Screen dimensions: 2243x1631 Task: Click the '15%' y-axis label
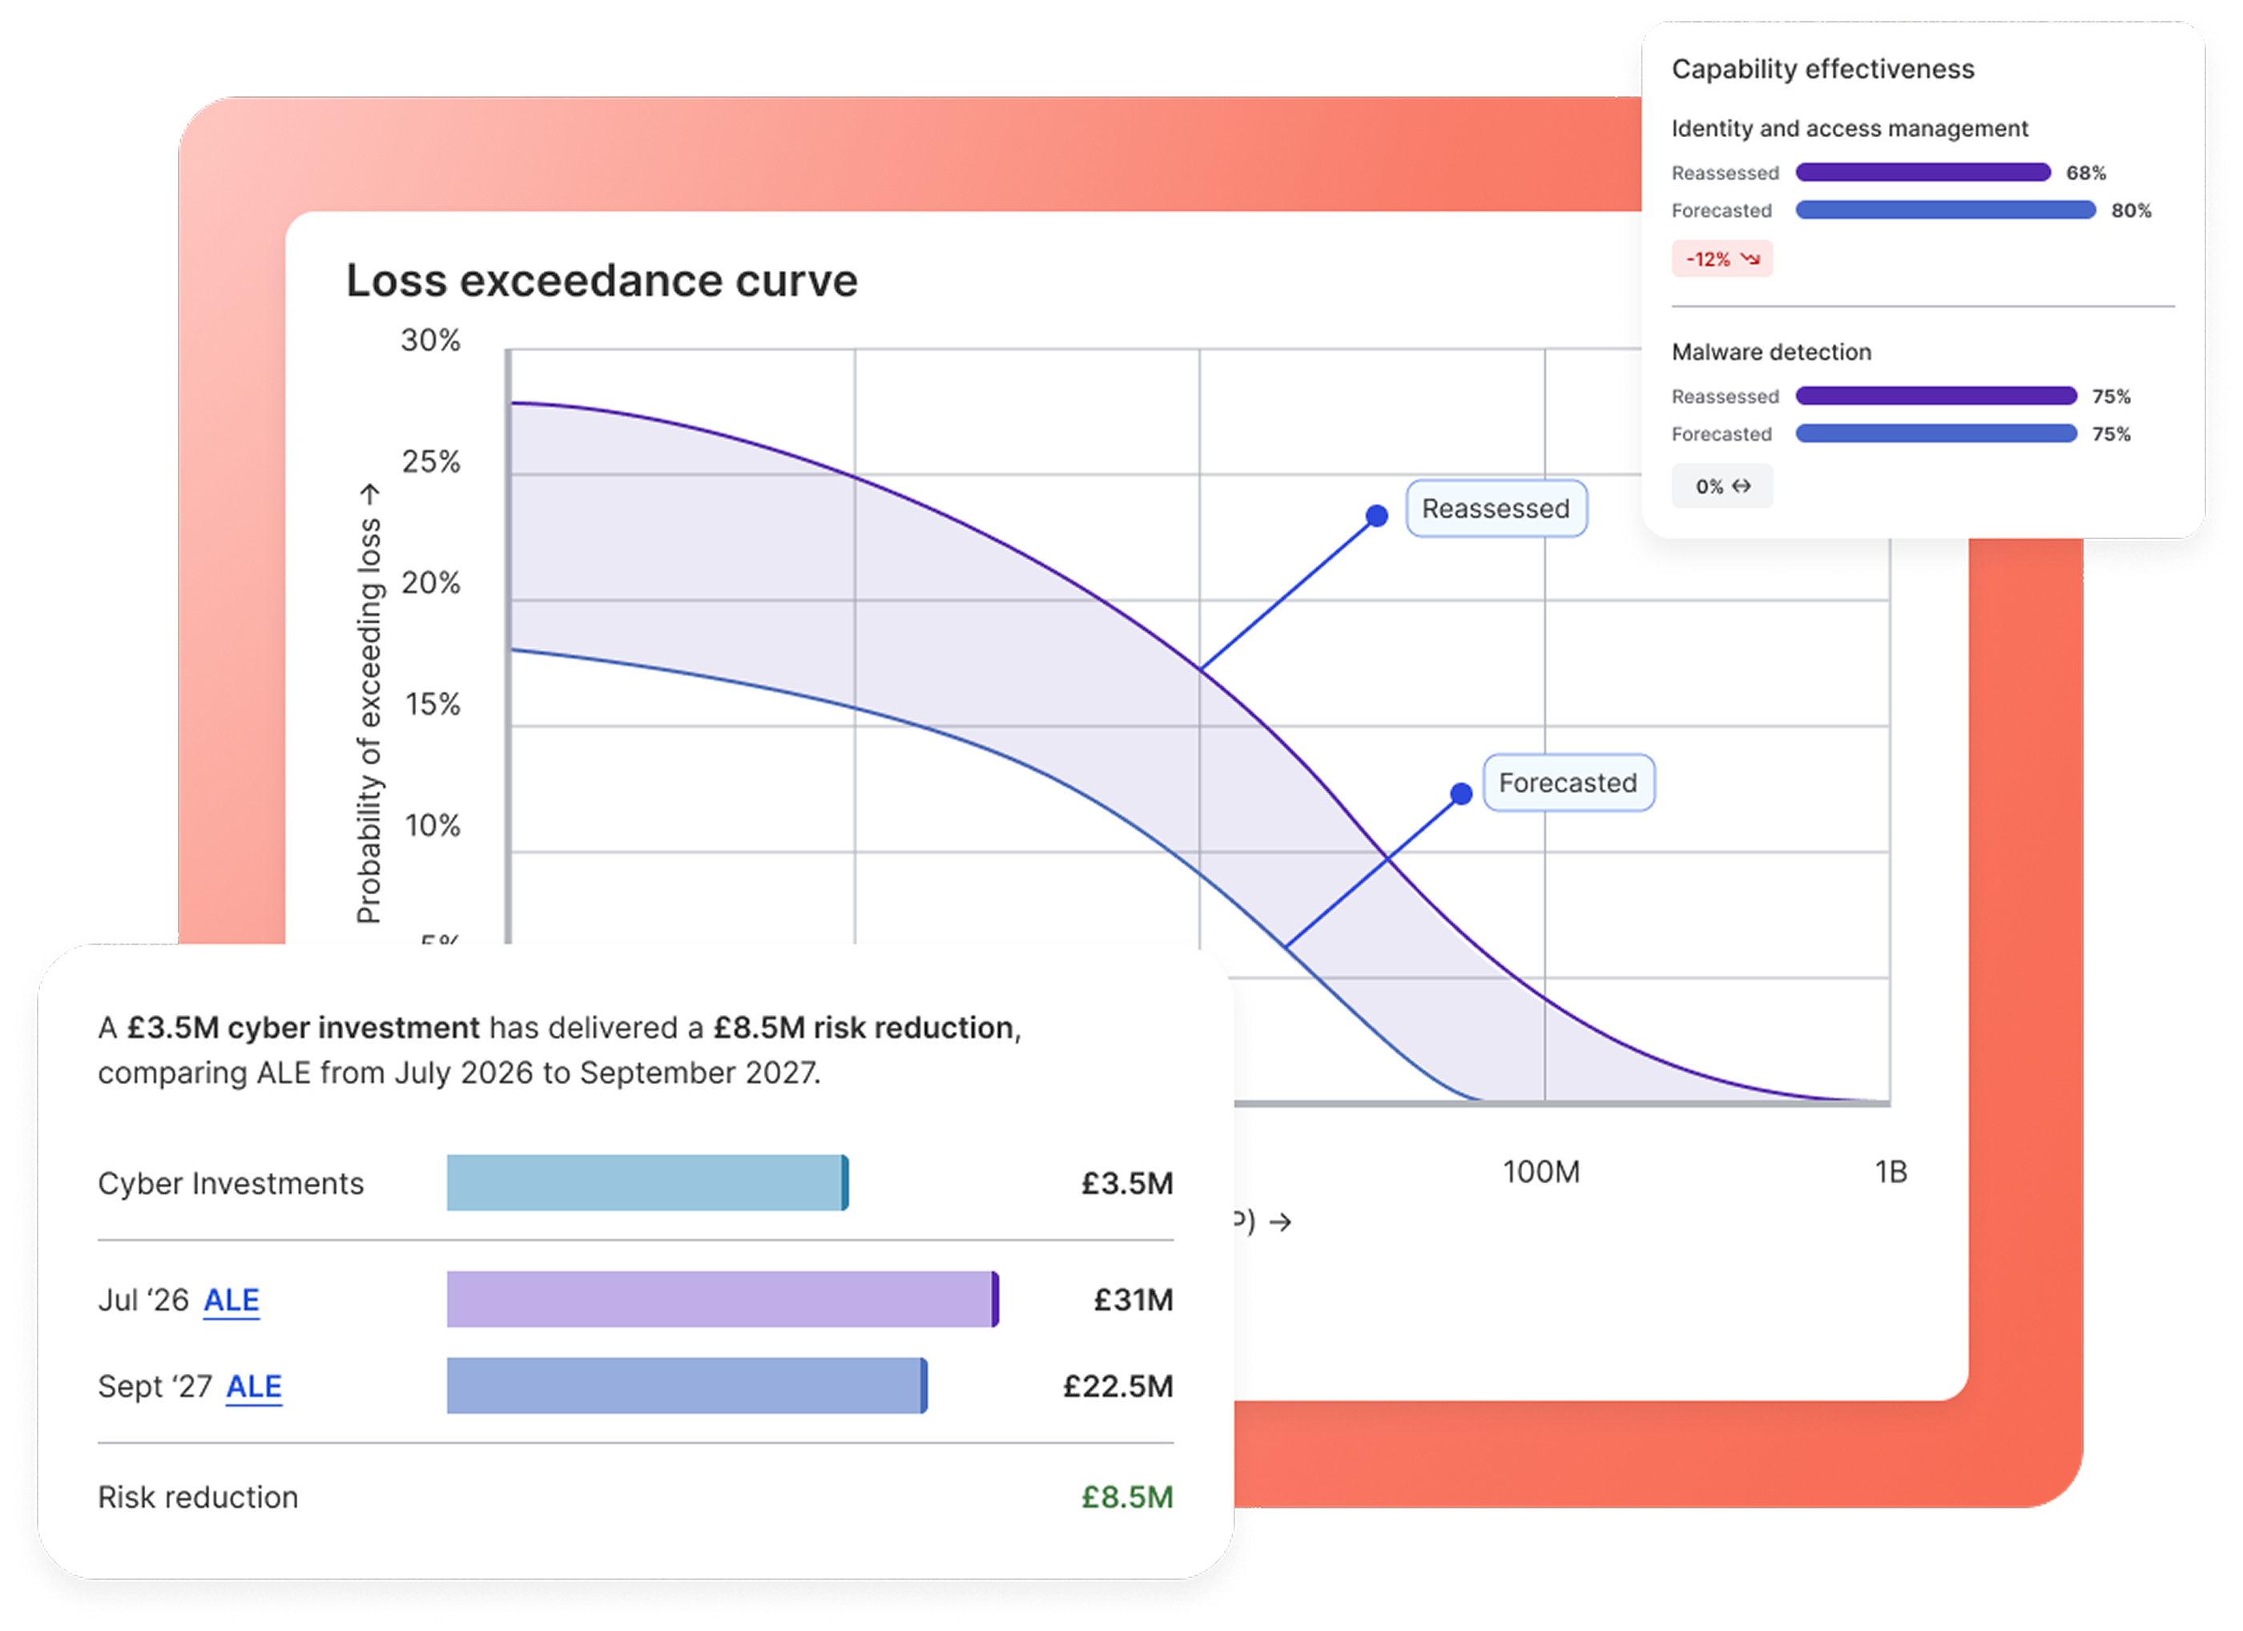coord(433,704)
